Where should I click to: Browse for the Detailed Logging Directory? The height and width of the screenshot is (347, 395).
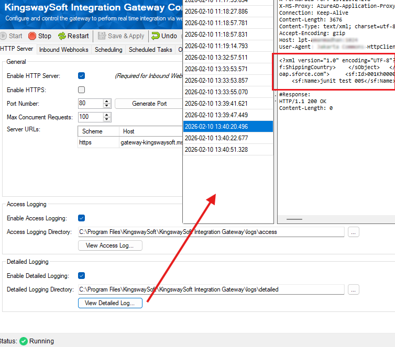(354, 289)
